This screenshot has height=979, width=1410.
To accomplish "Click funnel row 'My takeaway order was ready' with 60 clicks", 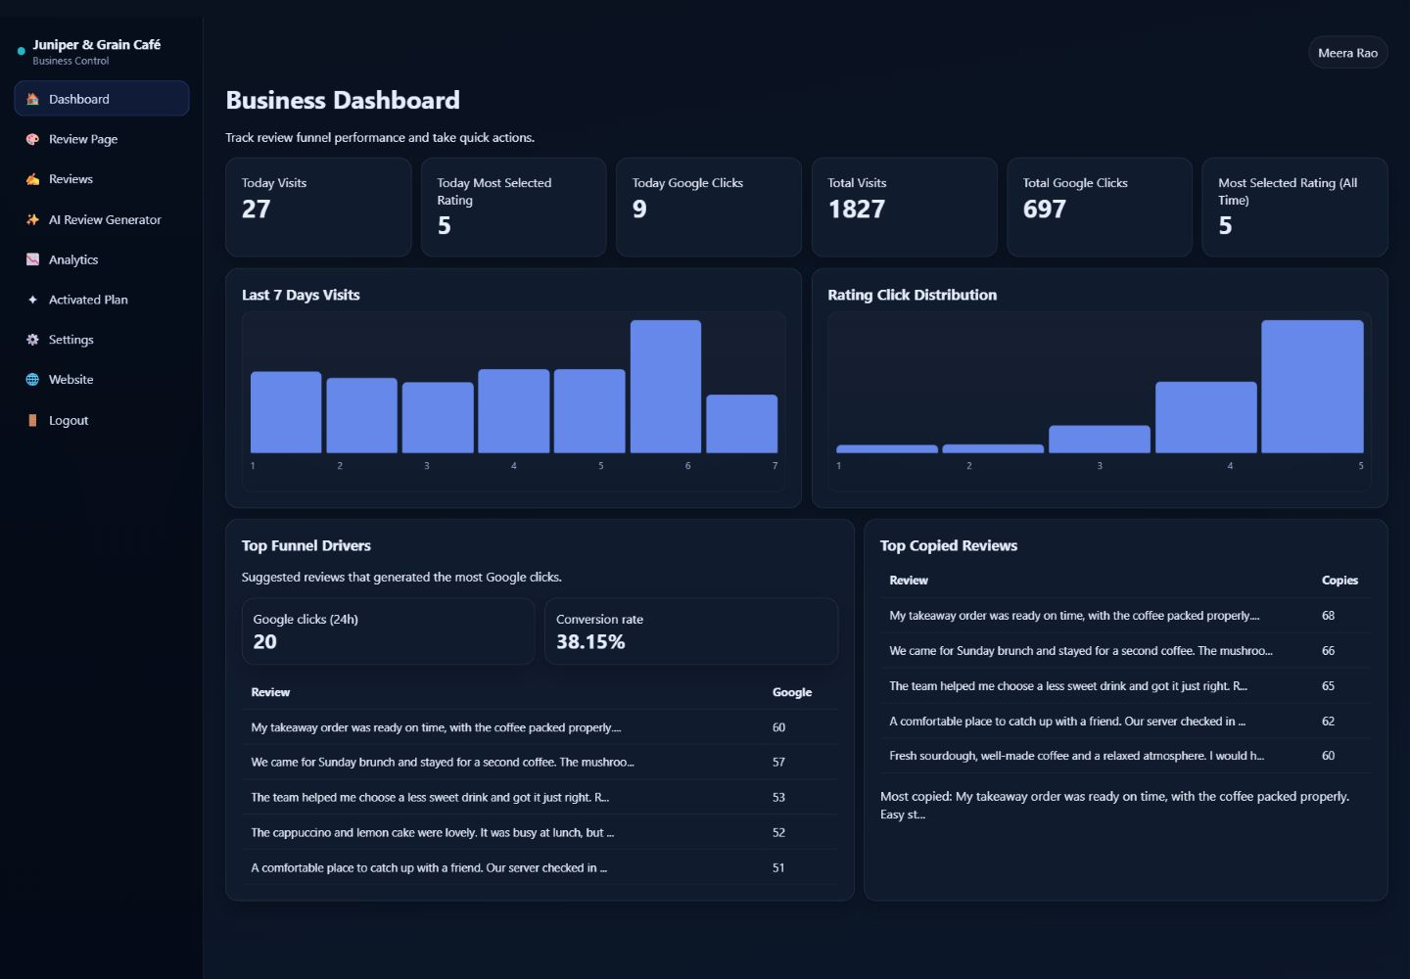I will click(x=540, y=727).
